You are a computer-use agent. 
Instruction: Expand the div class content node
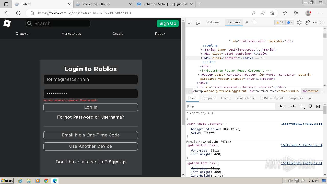click(202, 58)
